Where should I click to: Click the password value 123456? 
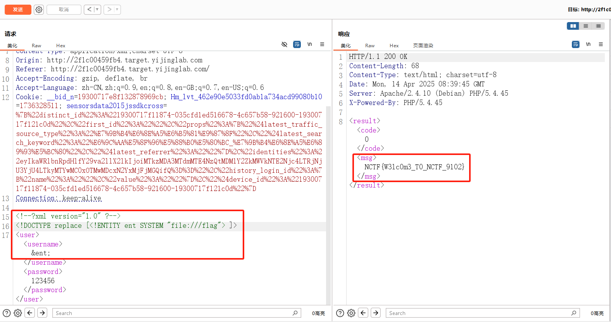(43, 281)
